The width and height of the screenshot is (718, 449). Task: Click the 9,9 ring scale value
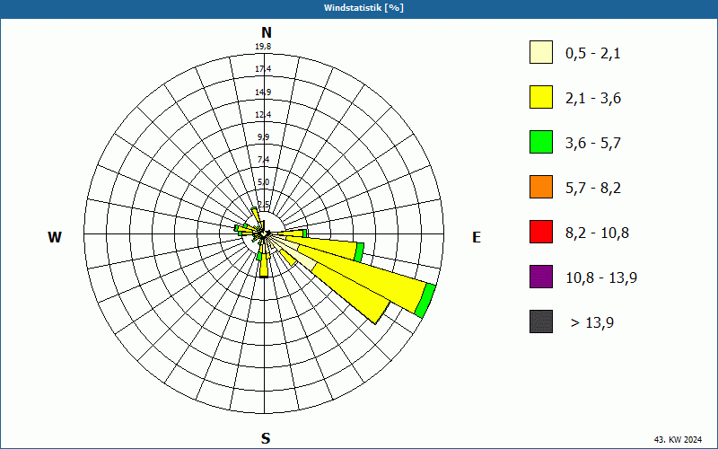click(263, 137)
